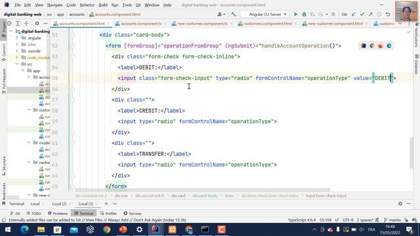This screenshot has height=236, width=420.
Task: Open the Problems tool window
Action: tap(58, 214)
